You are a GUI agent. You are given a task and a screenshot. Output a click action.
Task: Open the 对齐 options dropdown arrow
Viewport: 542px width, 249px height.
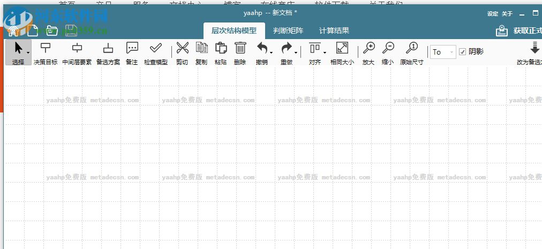(325, 52)
